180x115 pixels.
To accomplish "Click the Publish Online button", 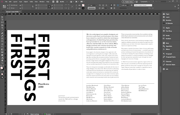I will click(x=128, y=2).
